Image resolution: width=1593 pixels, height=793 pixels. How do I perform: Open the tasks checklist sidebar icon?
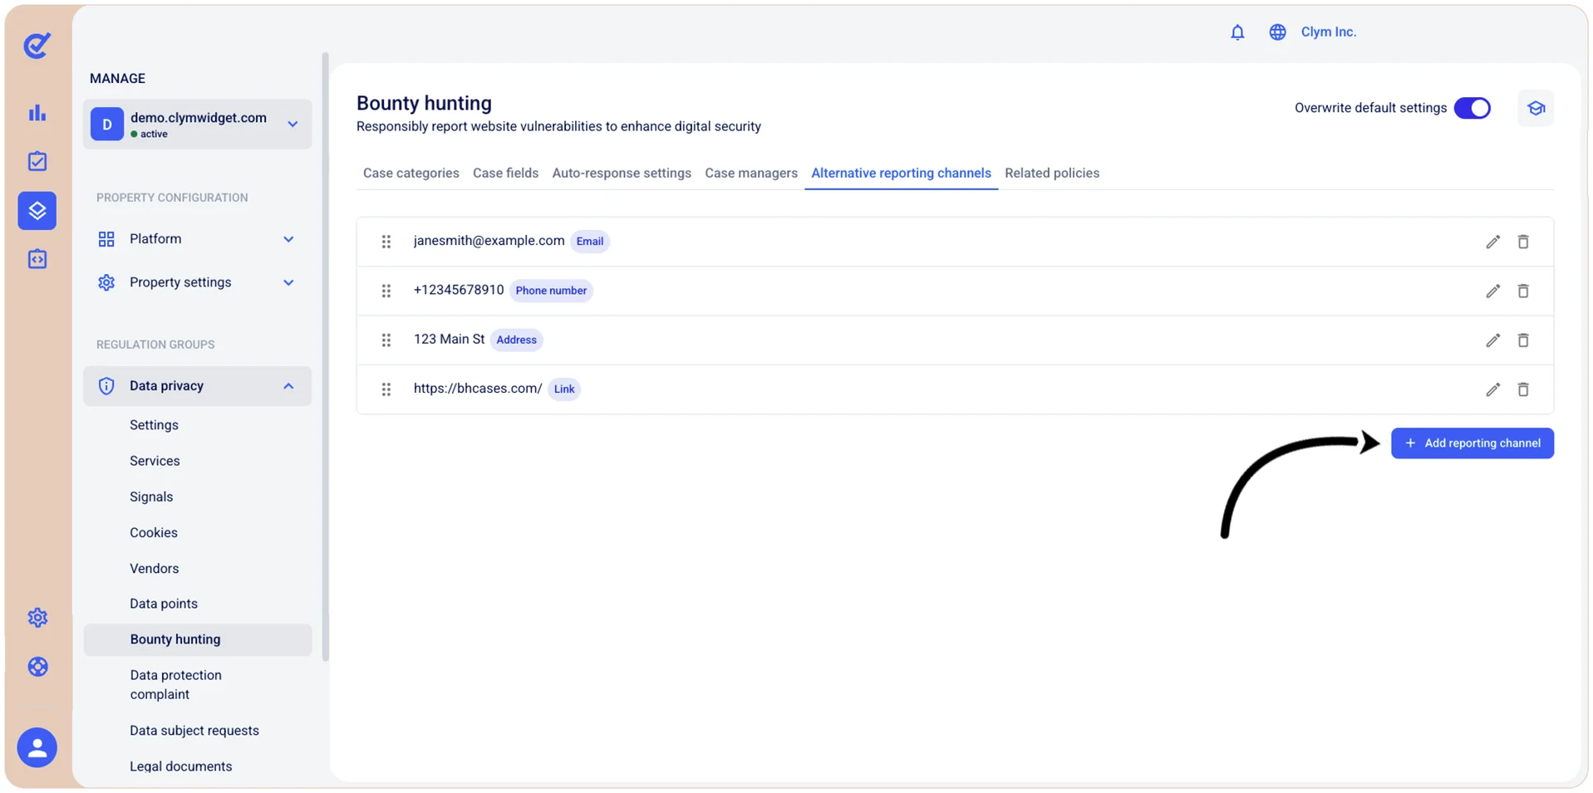click(37, 161)
